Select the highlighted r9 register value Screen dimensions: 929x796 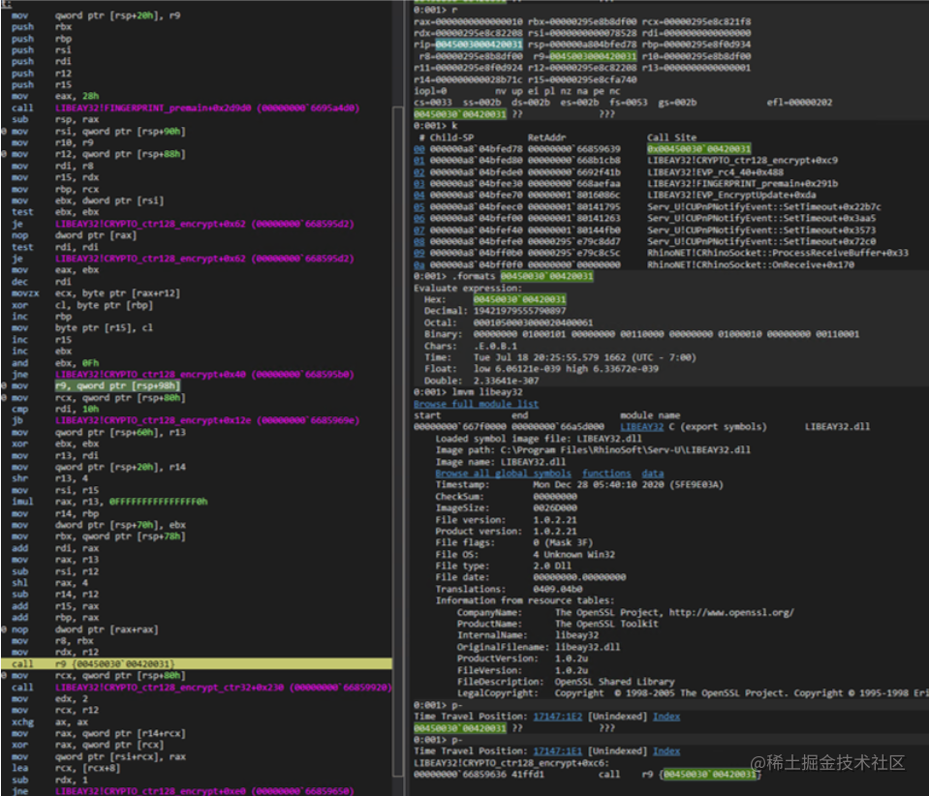[593, 56]
